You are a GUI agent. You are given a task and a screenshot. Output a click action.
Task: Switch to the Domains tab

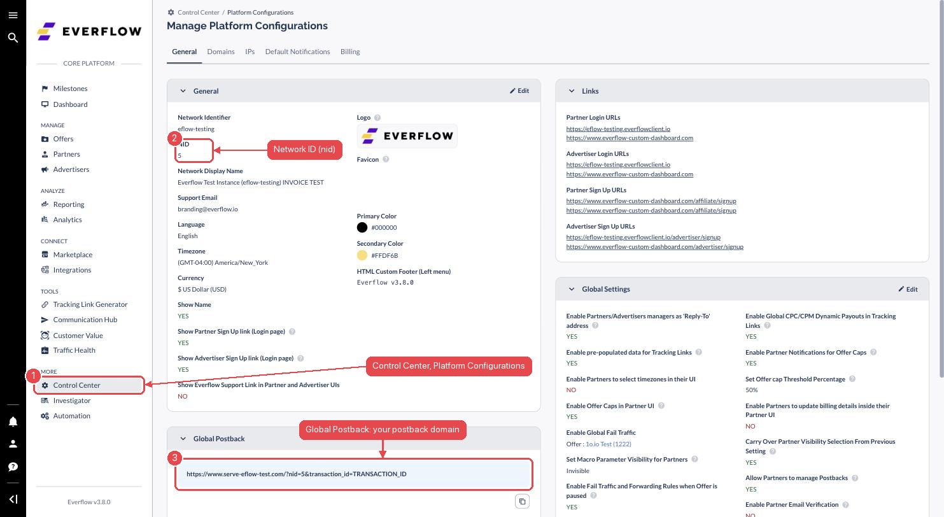[x=221, y=52]
